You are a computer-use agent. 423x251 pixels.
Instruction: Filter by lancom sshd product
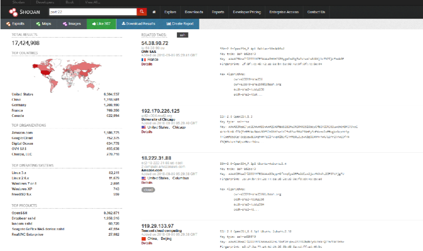tap(22, 224)
